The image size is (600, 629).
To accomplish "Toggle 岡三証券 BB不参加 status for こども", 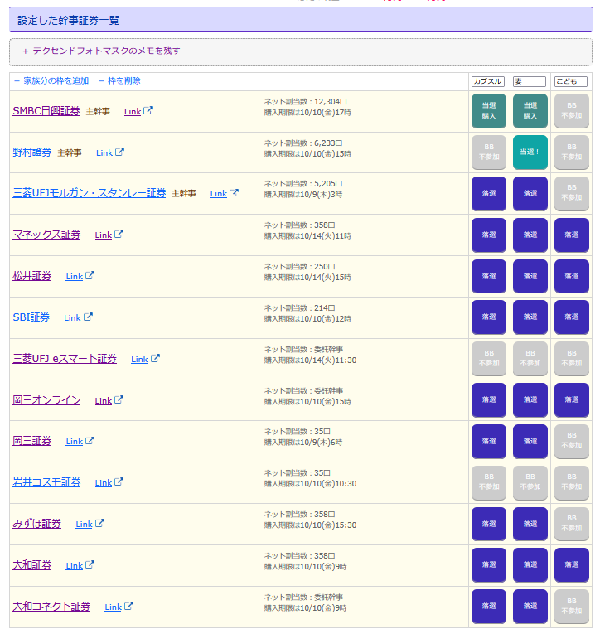I will [x=572, y=441].
